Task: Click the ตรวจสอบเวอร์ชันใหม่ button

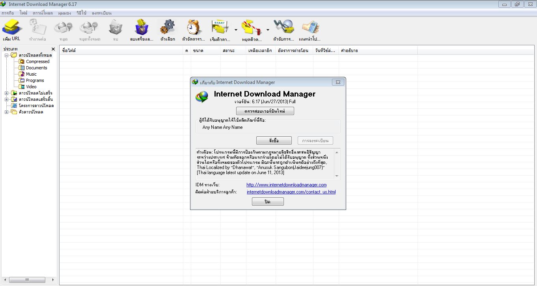Action: tap(265, 111)
